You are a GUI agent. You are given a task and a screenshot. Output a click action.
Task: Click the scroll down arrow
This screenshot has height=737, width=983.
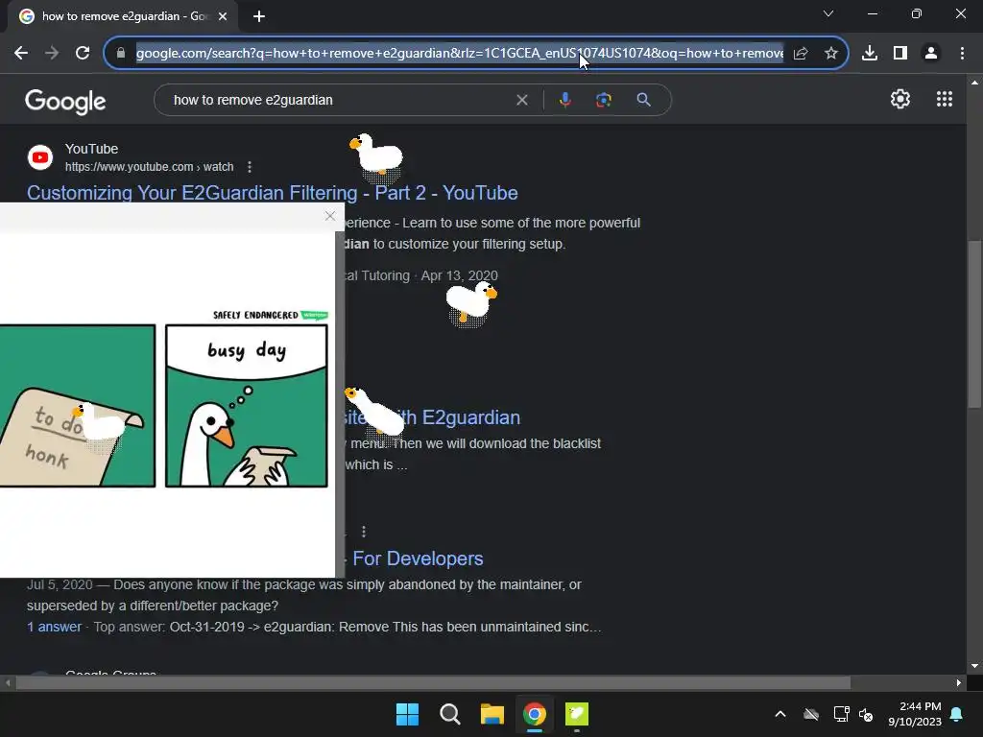[974, 666]
